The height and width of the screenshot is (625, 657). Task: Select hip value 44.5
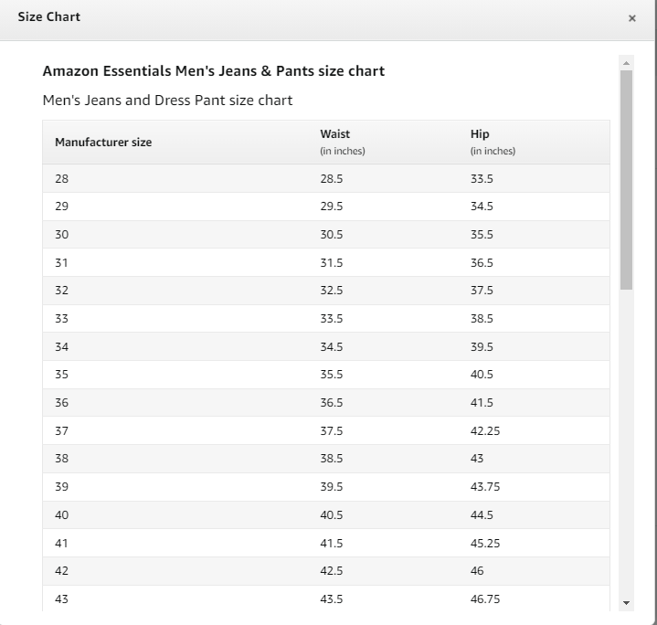[482, 514]
